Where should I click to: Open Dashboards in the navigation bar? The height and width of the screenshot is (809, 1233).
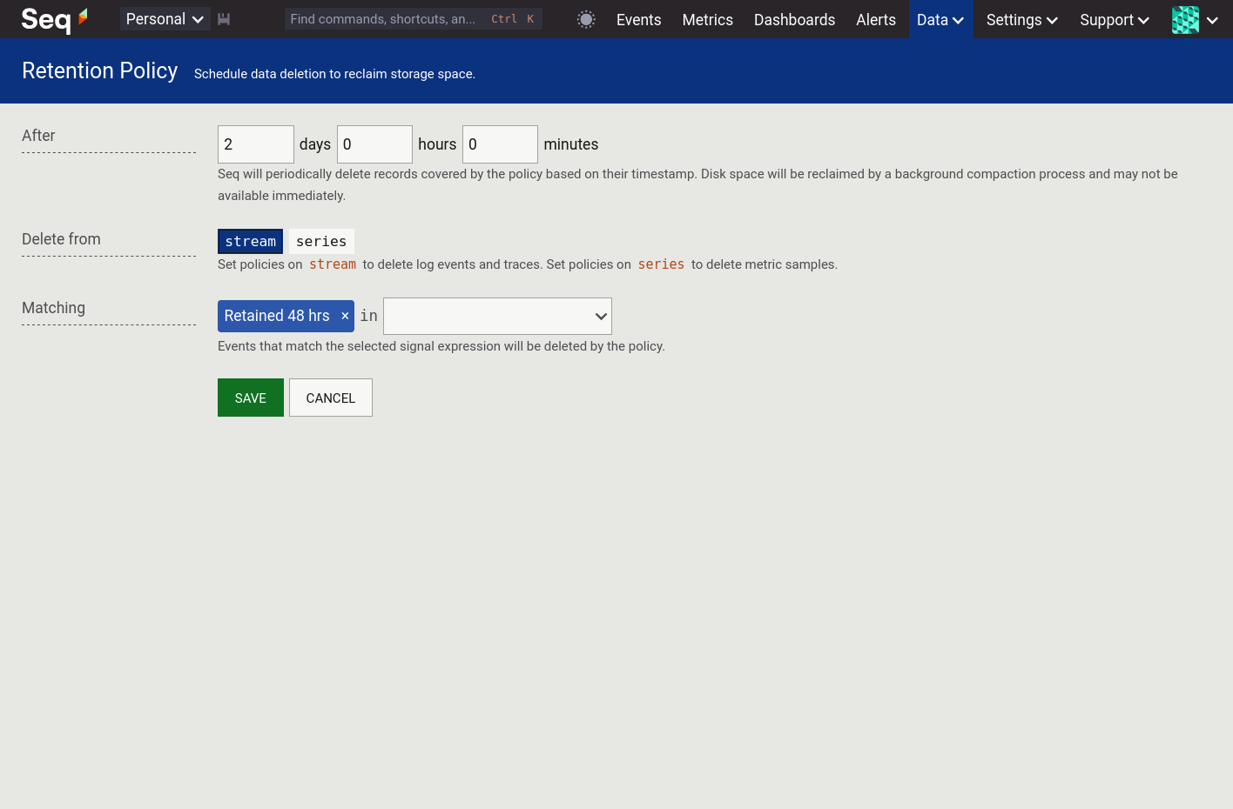(x=794, y=19)
